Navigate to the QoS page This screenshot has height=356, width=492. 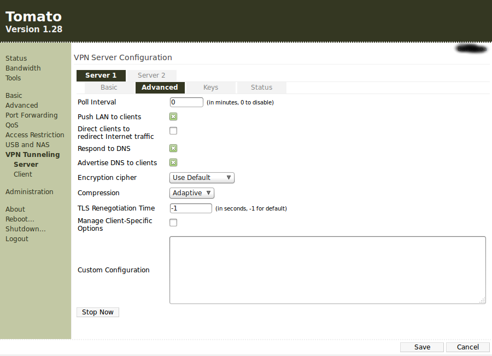pyautogui.click(x=12, y=125)
